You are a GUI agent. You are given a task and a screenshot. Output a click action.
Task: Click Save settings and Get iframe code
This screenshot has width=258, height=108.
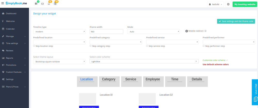click(236, 21)
